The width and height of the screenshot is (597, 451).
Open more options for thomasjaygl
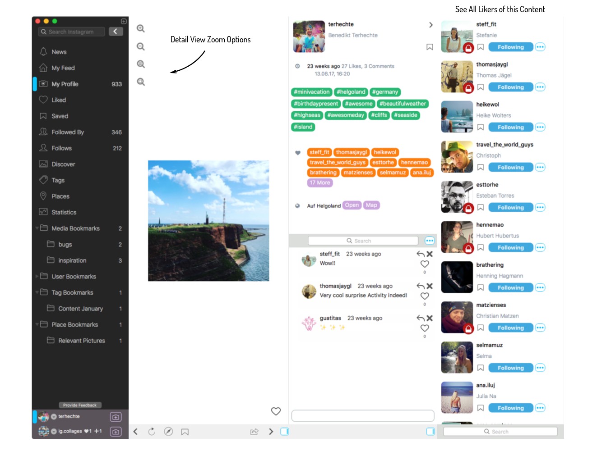540,87
